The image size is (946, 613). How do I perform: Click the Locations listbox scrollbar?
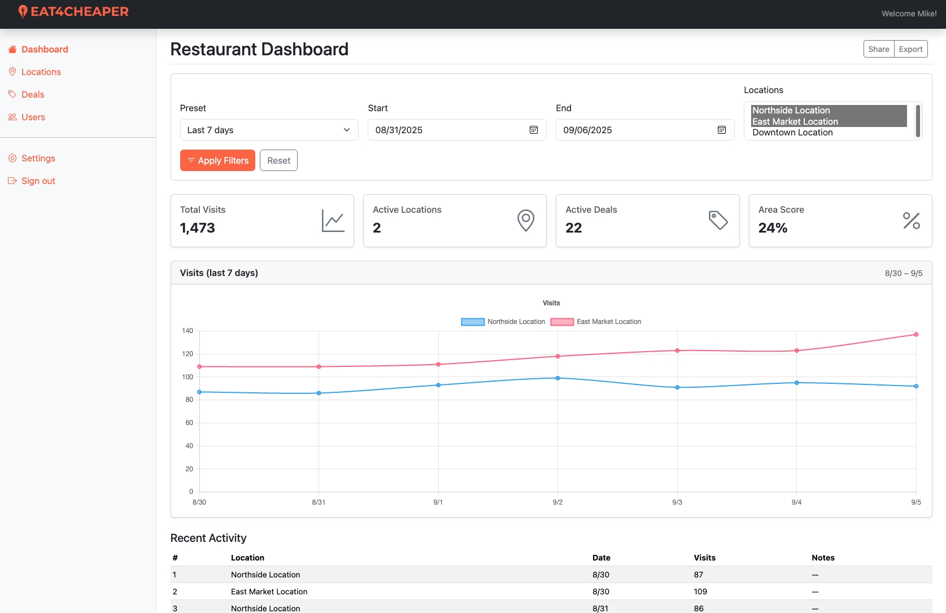click(918, 121)
